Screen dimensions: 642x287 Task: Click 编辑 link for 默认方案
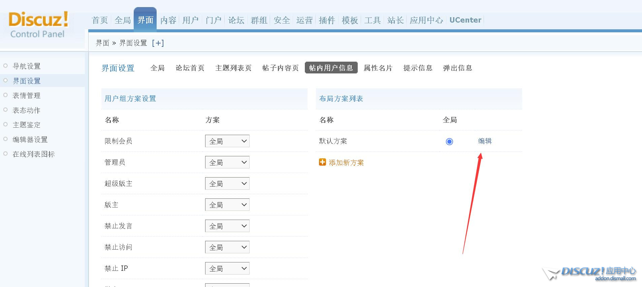point(485,141)
